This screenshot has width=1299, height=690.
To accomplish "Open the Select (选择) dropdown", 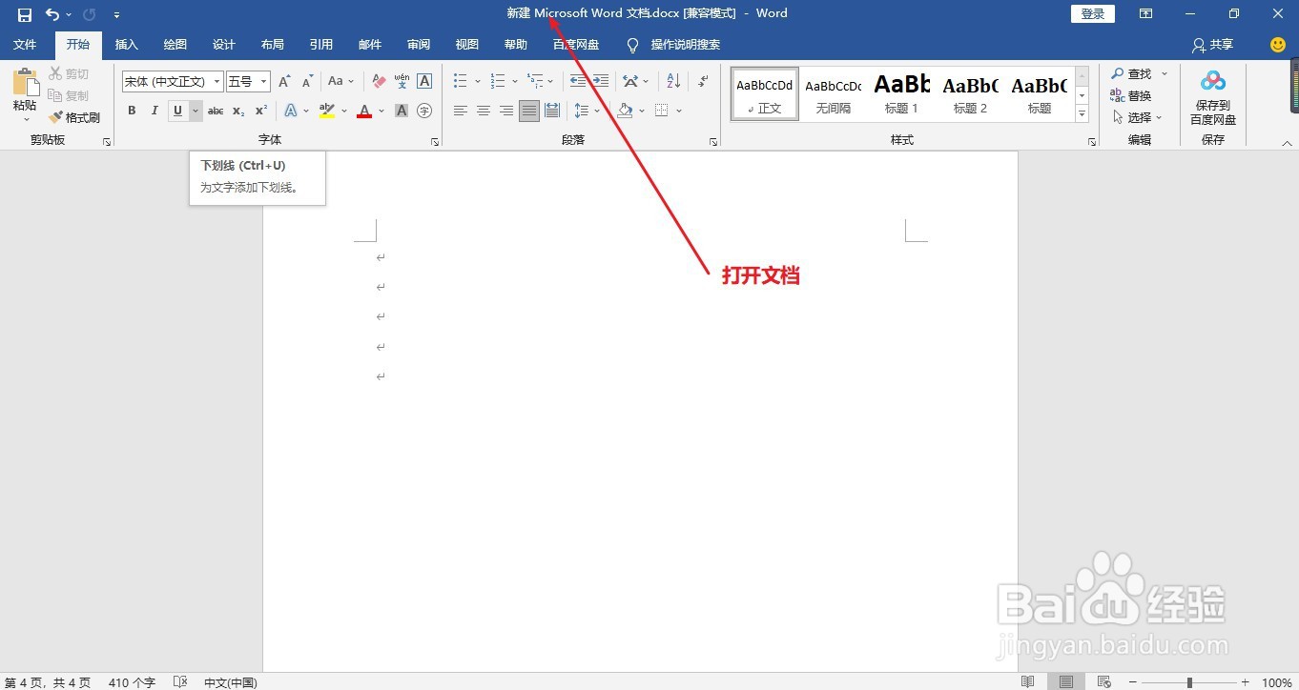I will click(1138, 117).
